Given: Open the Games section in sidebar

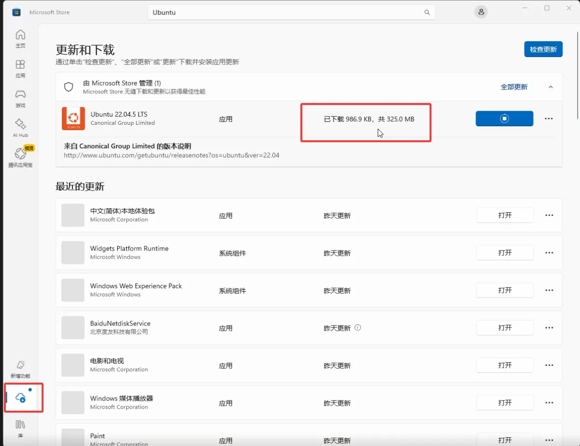Looking at the screenshot, I should (x=20, y=98).
